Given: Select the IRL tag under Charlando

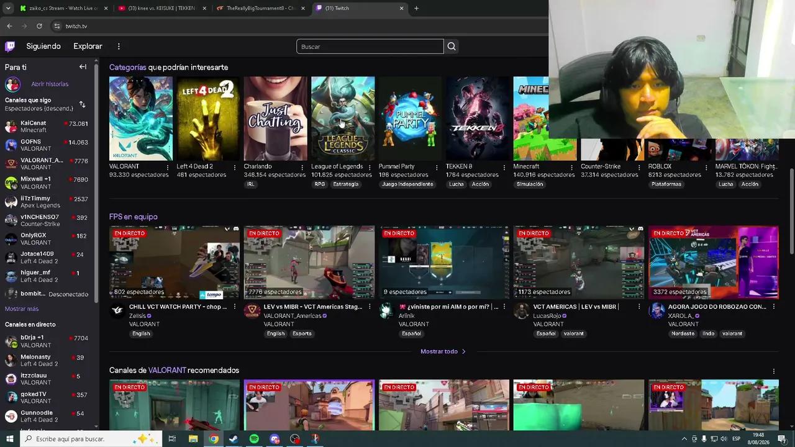Looking at the screenshot, I should click(251, 184).
